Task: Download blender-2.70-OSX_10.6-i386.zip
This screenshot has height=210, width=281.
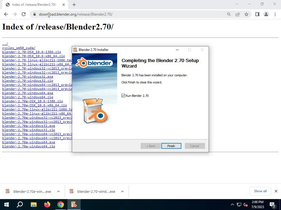Action: coord(32,52)
